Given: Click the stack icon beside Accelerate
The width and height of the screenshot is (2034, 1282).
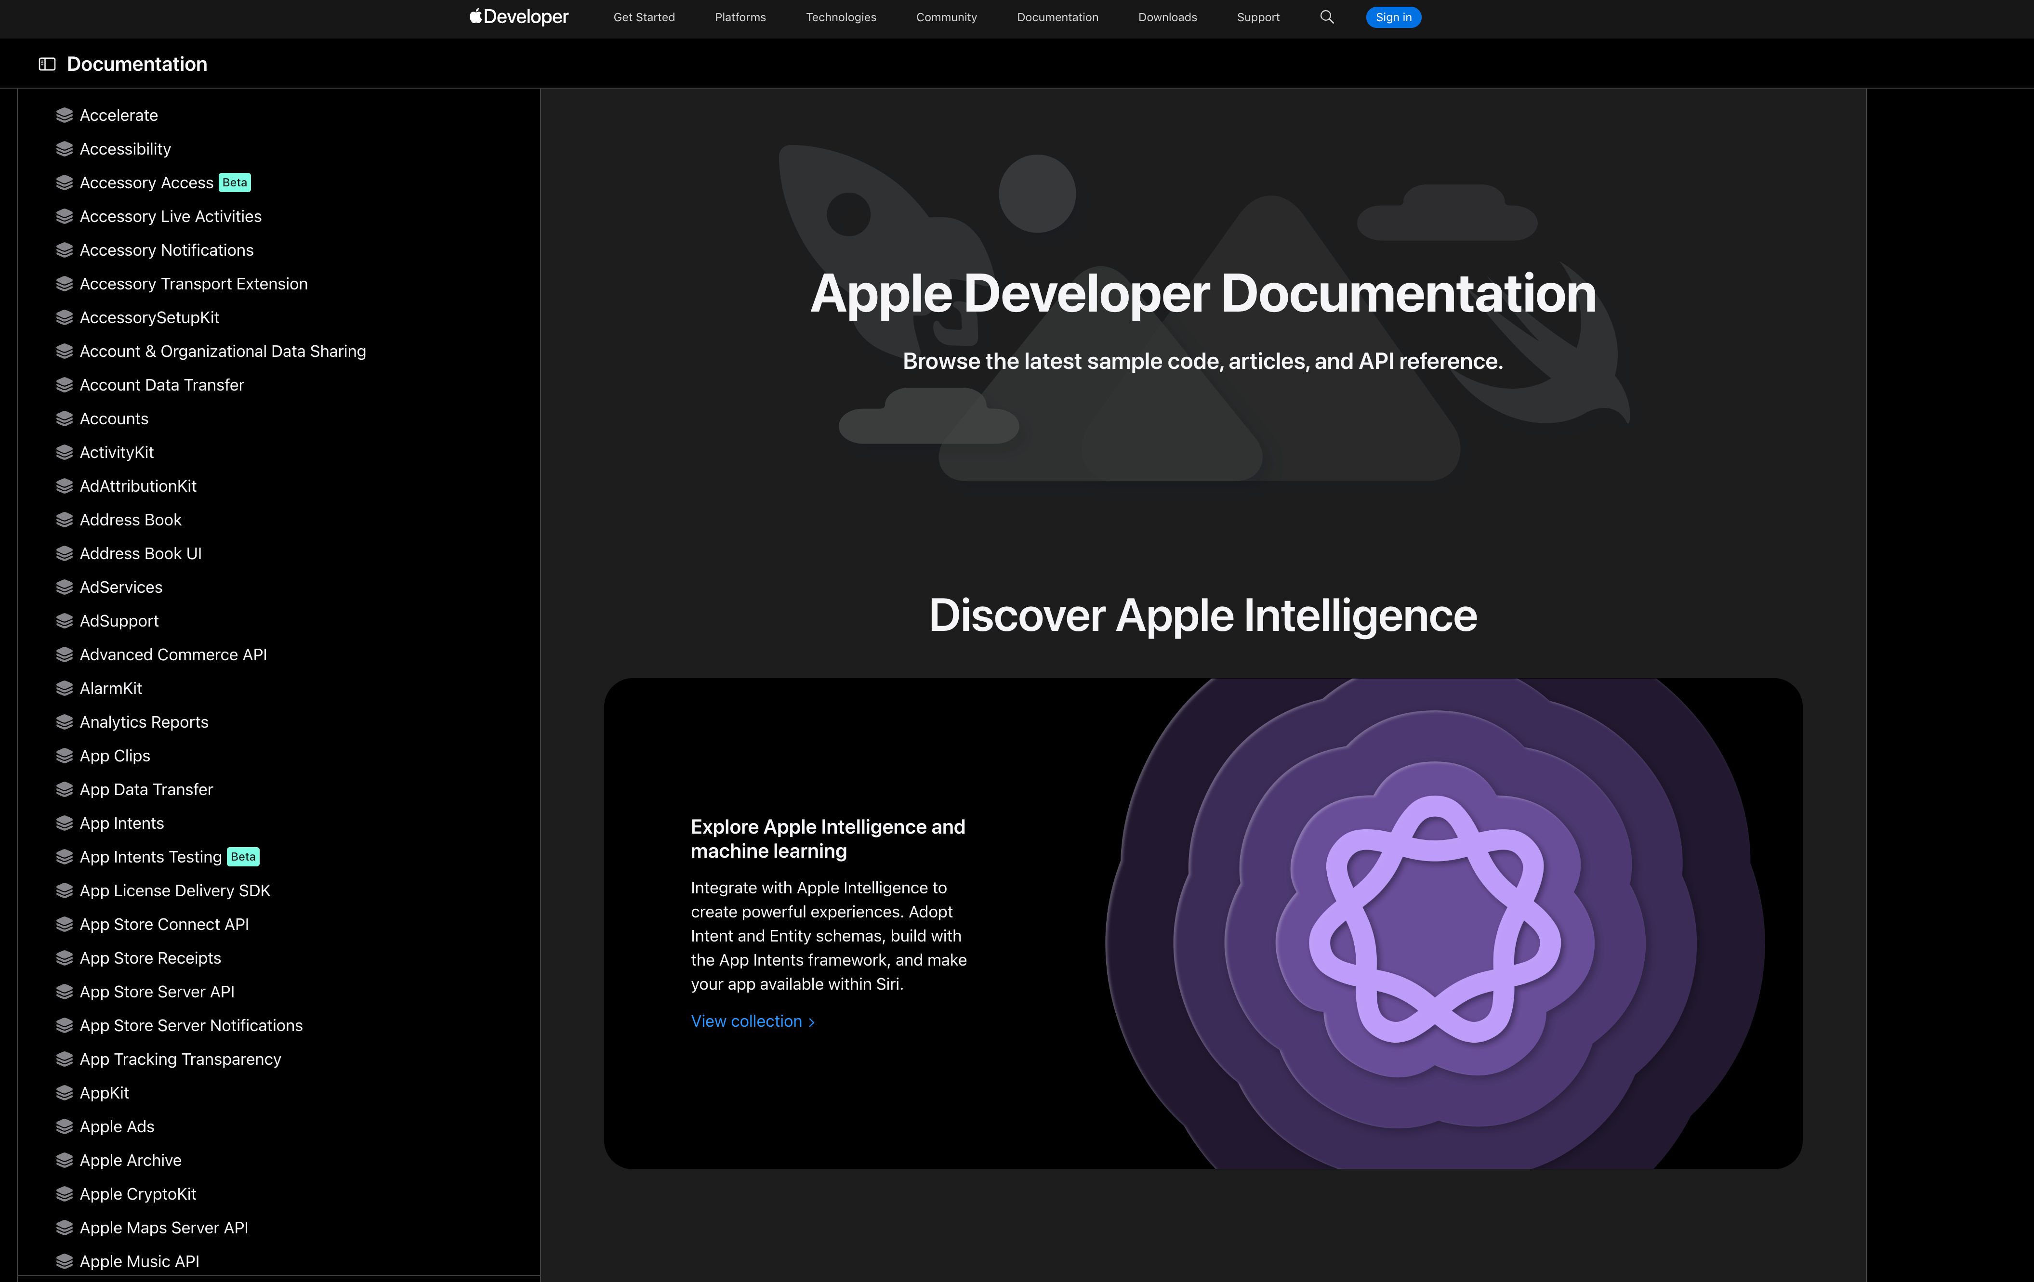Looking at the screenshot, I should (64, 116).
